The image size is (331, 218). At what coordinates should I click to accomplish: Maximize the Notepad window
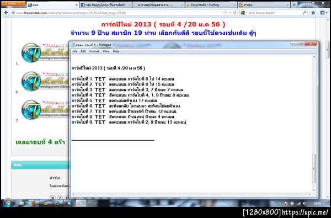coord(301,44)
